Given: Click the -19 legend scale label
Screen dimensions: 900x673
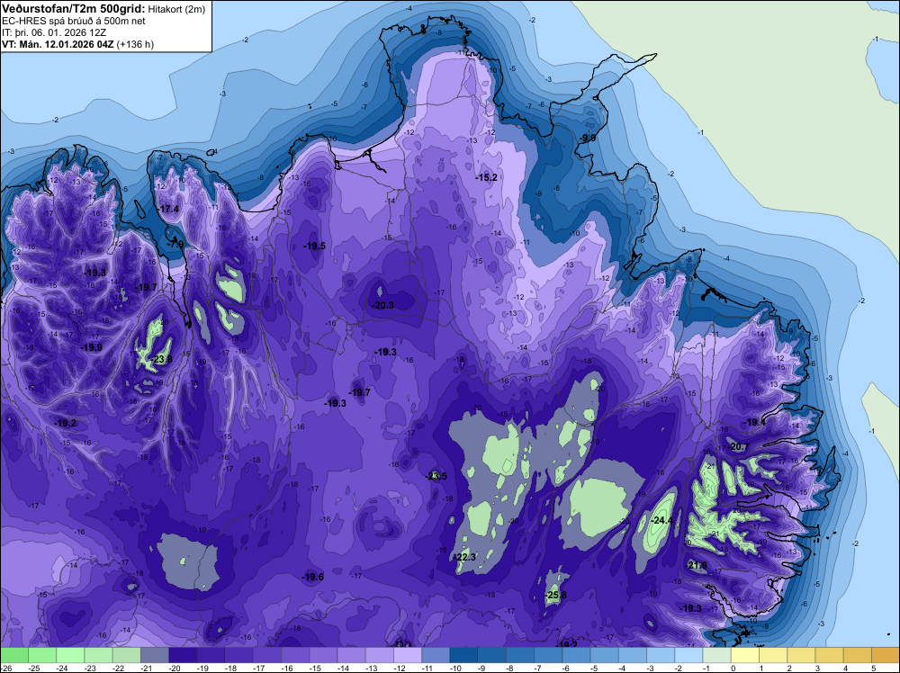Looking at the screenshot, I should [203, 668].
